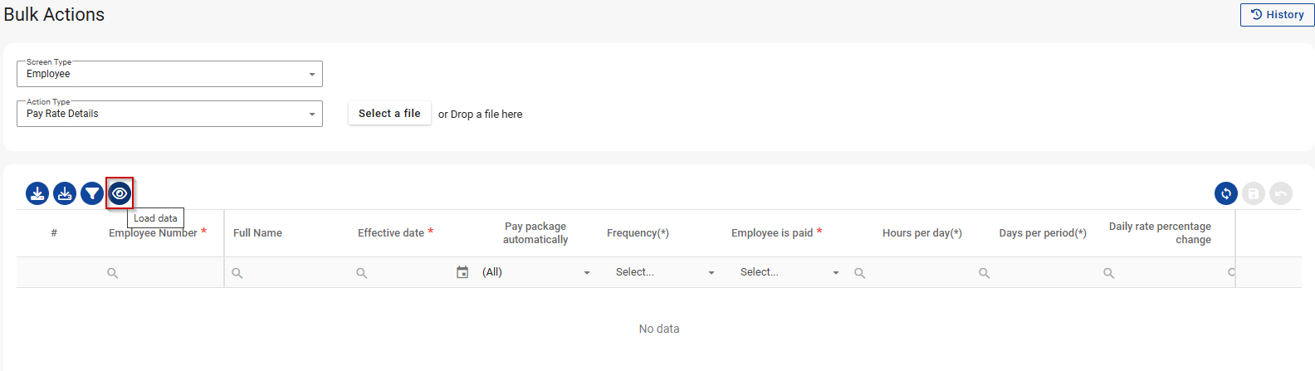Click the Effective date column header

click(x=391, y=233)
